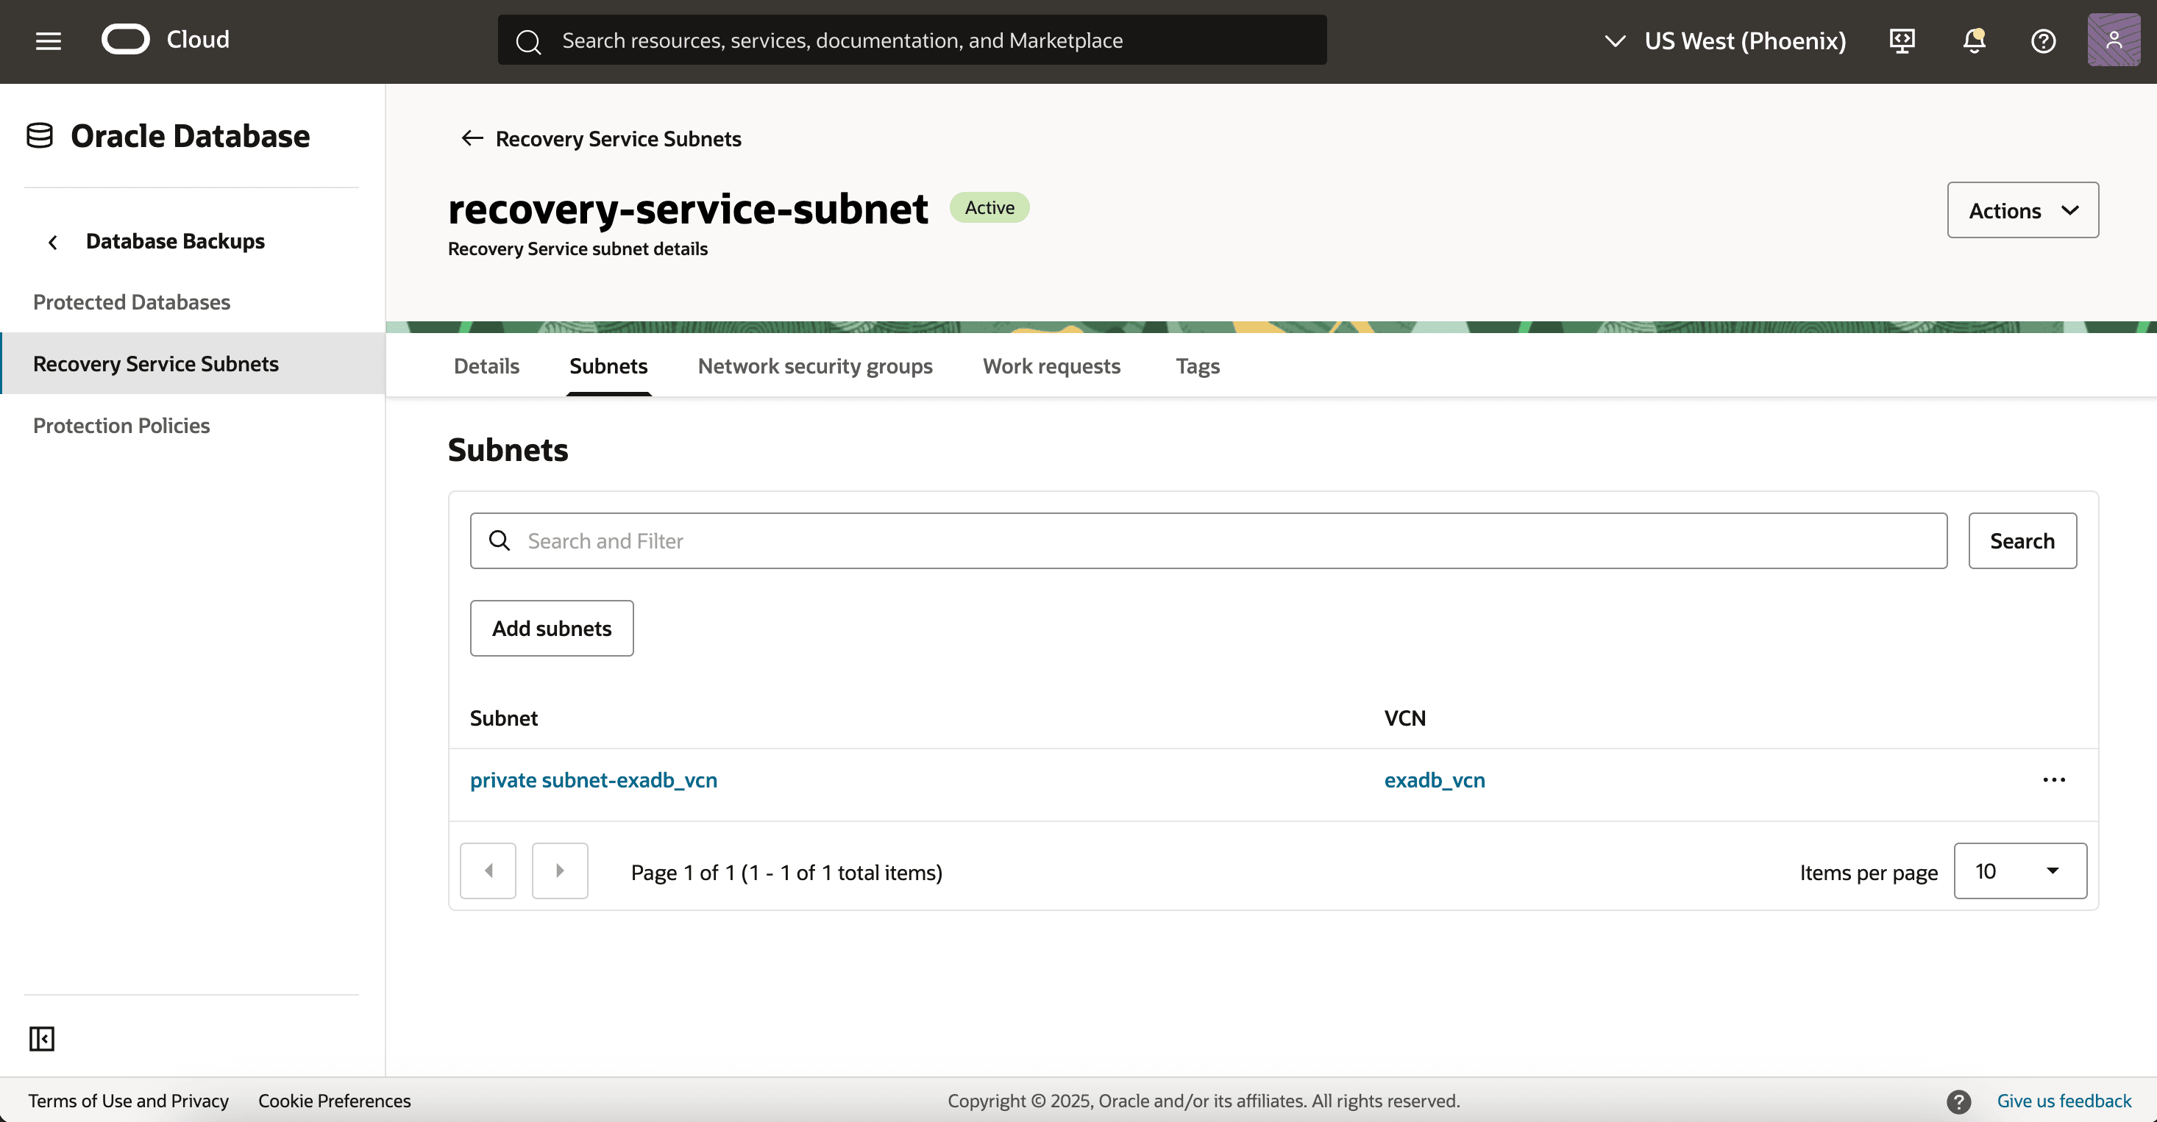Click the Add subnets button
This screenshot has height=1122, width=2157.
click(551, 629)
